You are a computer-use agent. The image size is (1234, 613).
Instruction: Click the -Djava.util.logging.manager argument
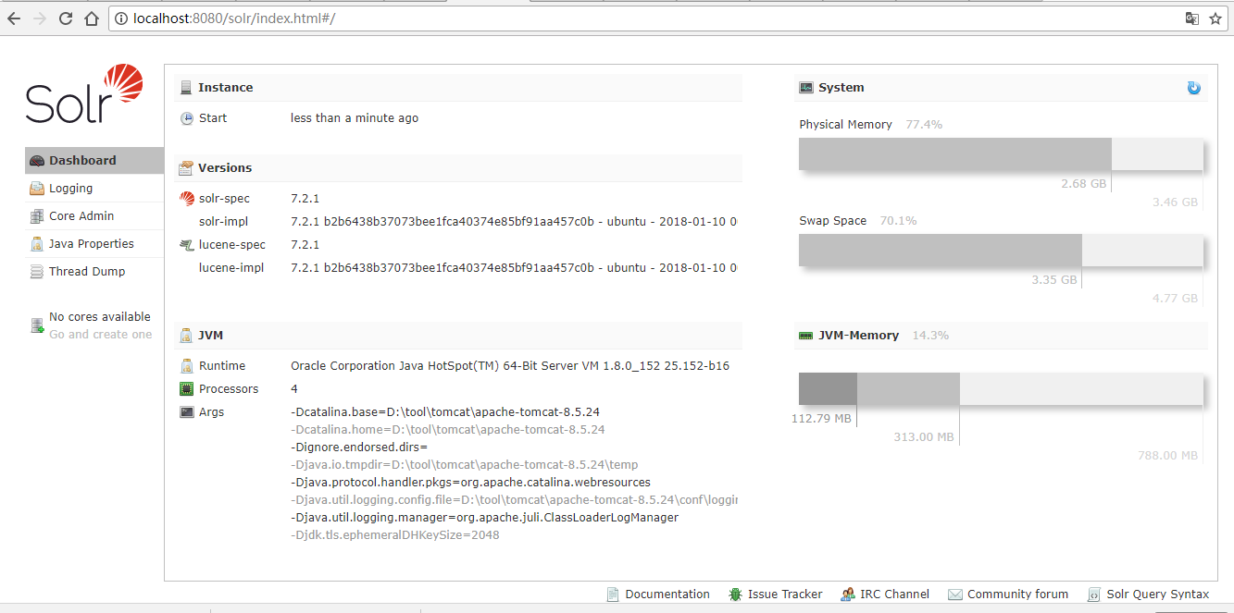(485, 518)
